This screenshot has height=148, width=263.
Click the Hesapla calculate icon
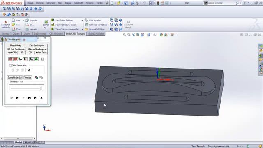coord(27,29)
